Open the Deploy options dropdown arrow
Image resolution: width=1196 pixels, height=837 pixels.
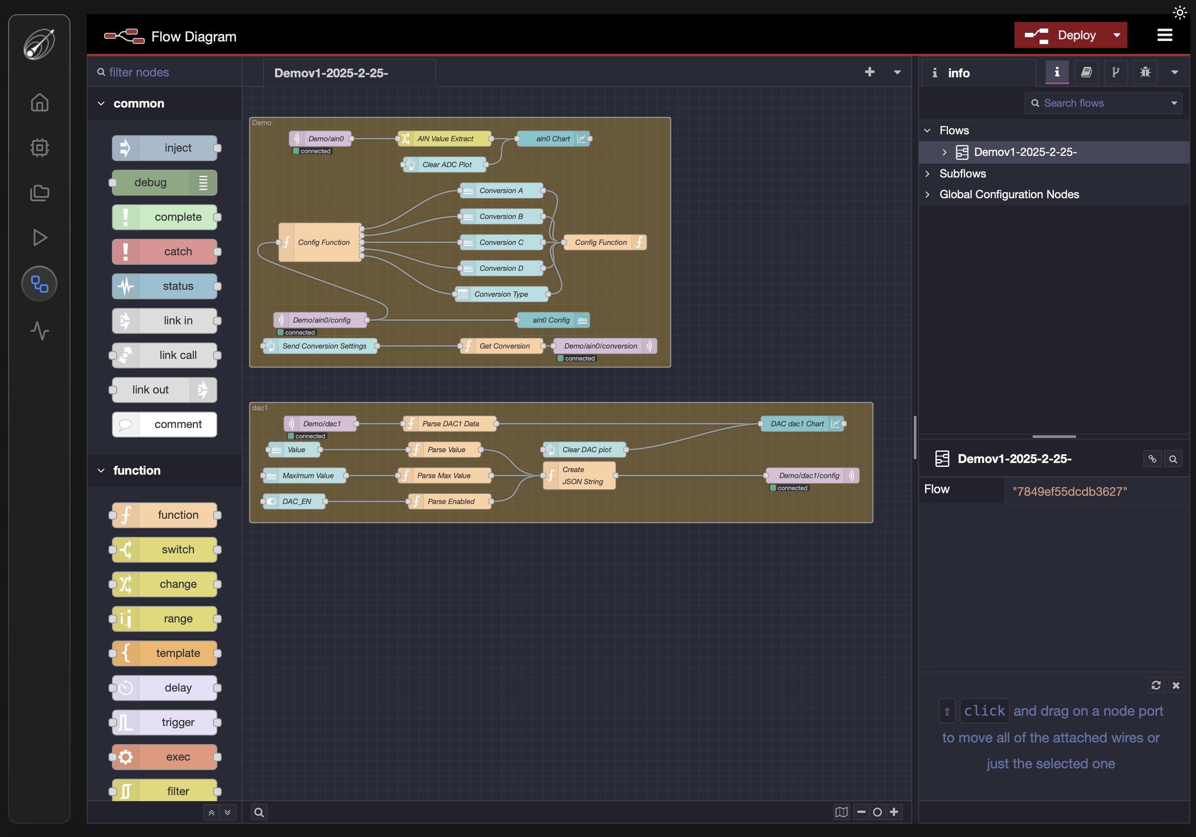click(1116, 35)
